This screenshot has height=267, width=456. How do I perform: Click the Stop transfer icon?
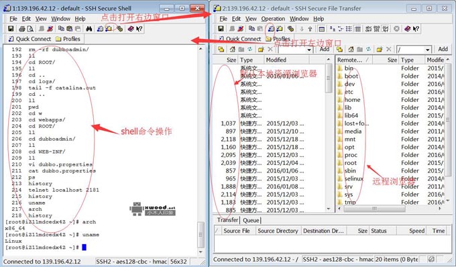[x=396, y=28]
